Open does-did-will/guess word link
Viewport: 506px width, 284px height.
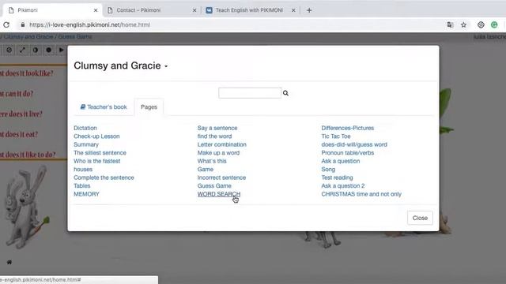[x=354, y=144]
